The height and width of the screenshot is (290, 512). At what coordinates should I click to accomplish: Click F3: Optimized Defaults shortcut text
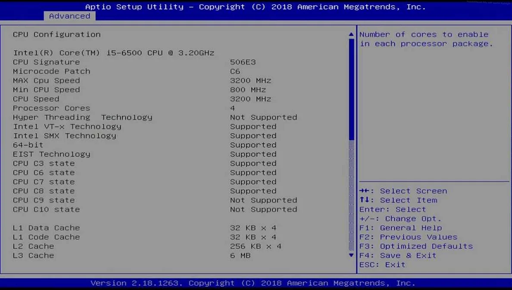click(x=416, y=246)
